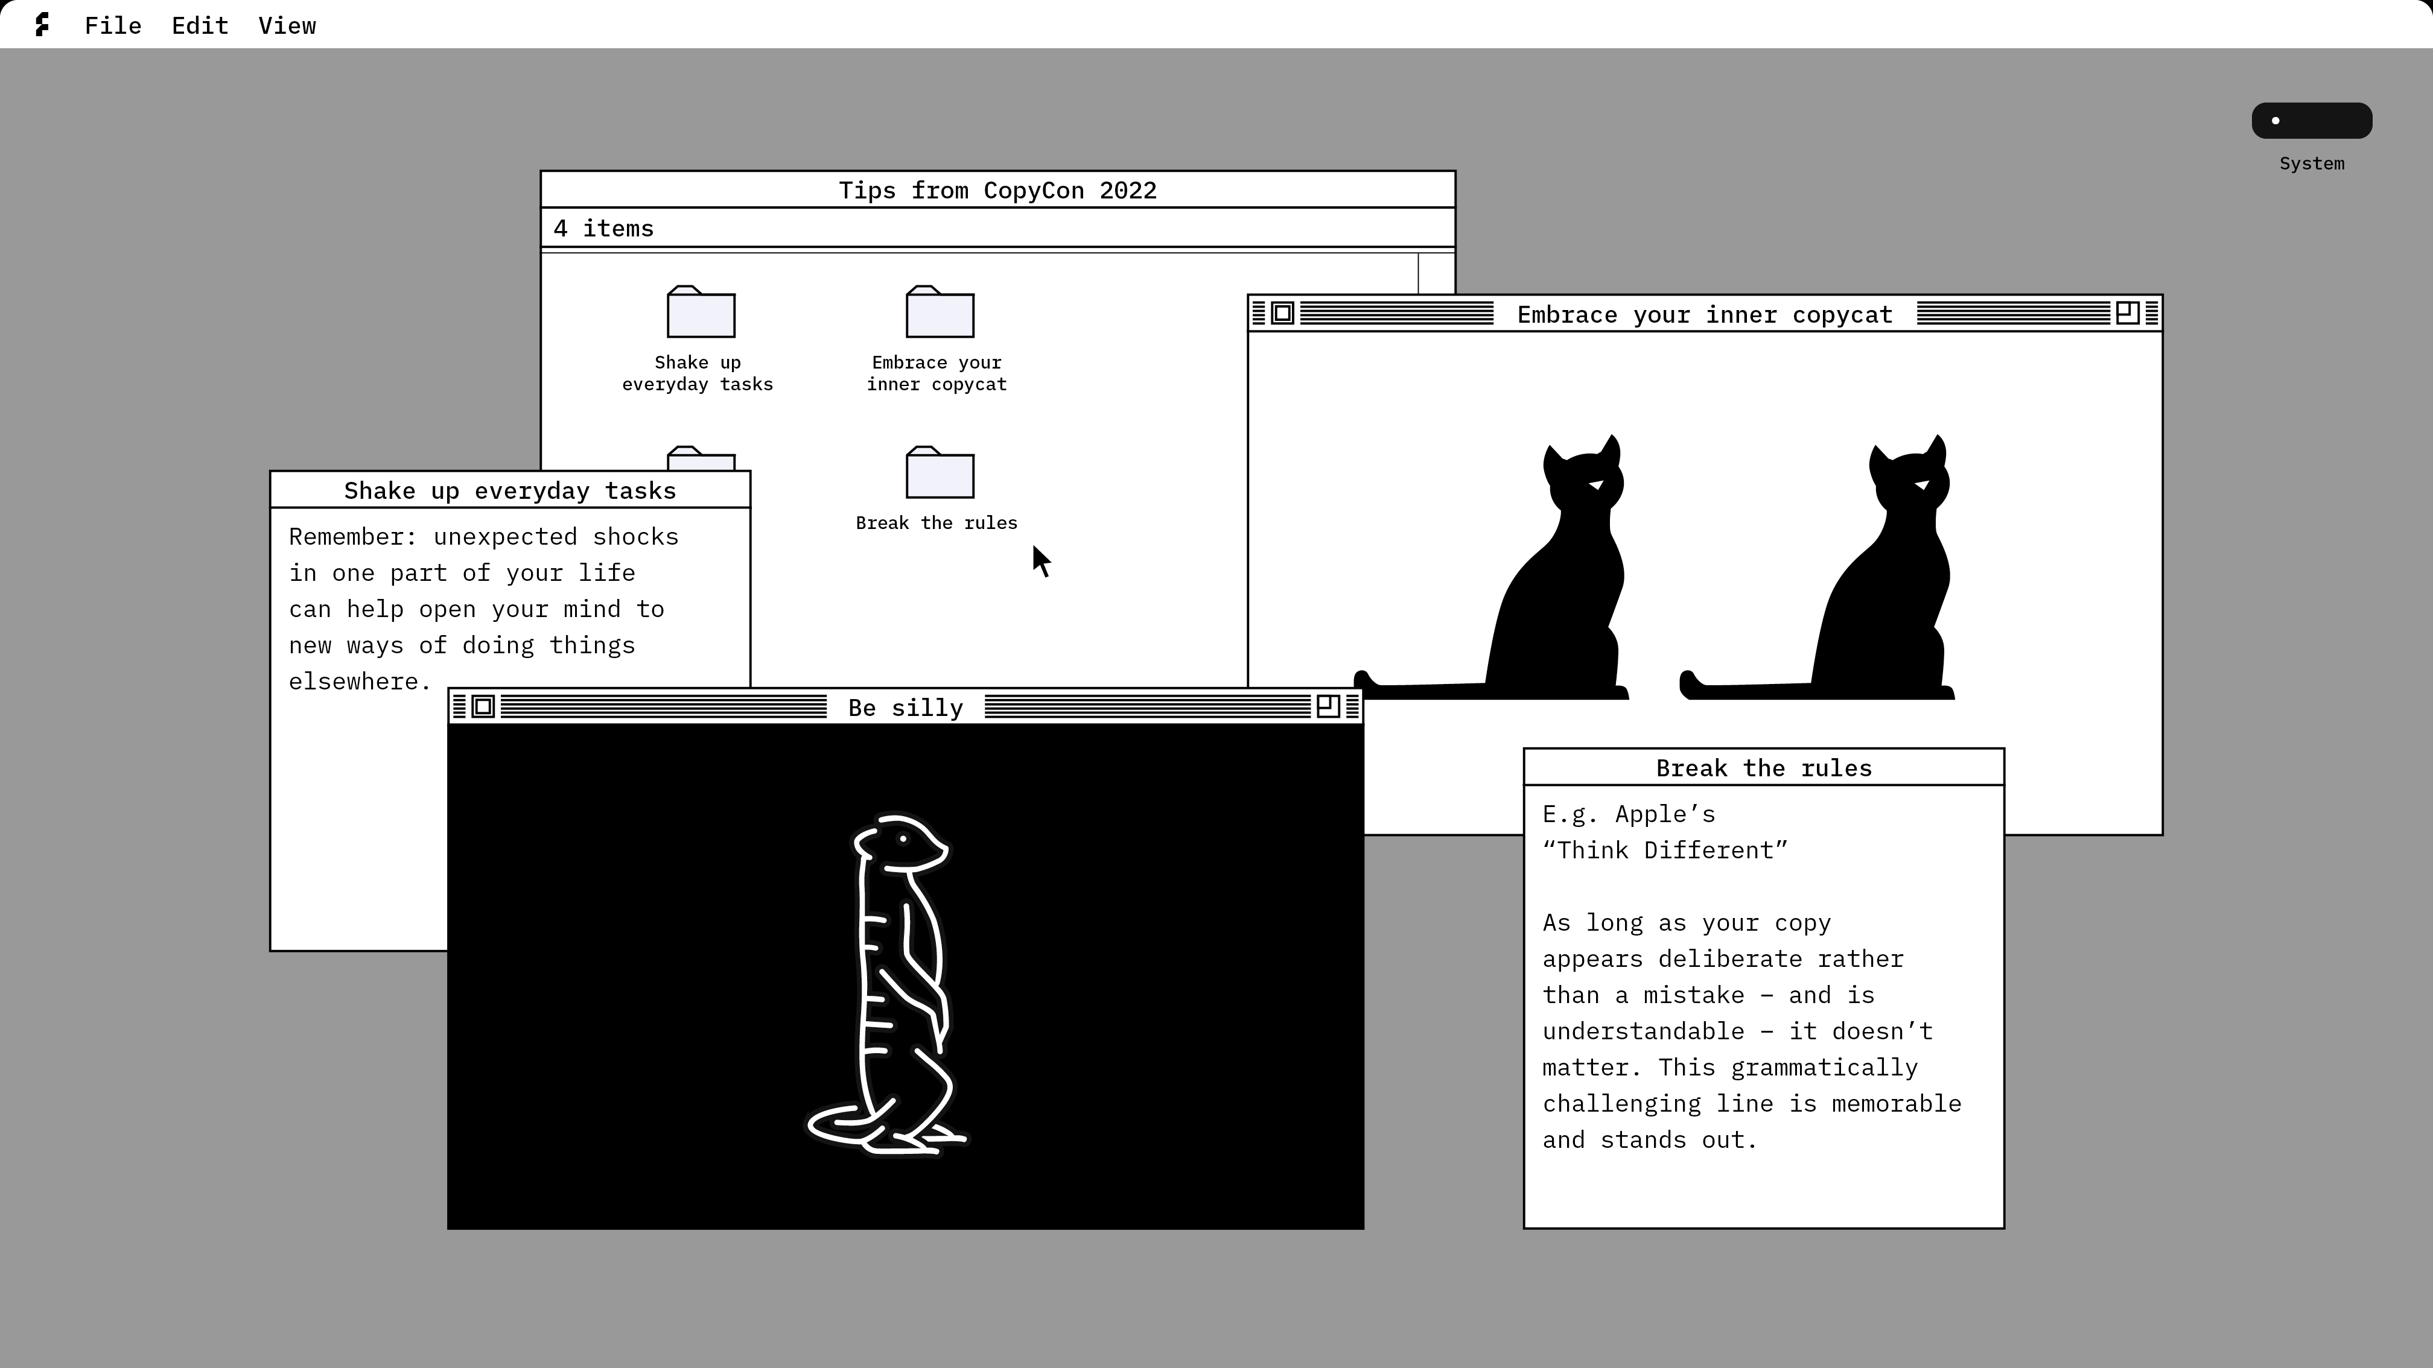Click the logo icon in menu bar
Screen dimensions: 2433x1368
42,25
